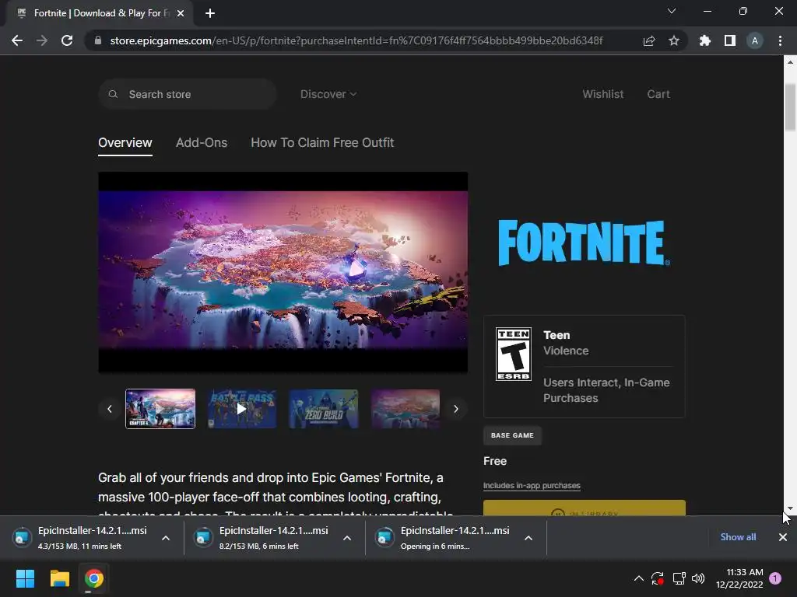Open the Wishlist page

pyautogui.click(x=603, y=94)
